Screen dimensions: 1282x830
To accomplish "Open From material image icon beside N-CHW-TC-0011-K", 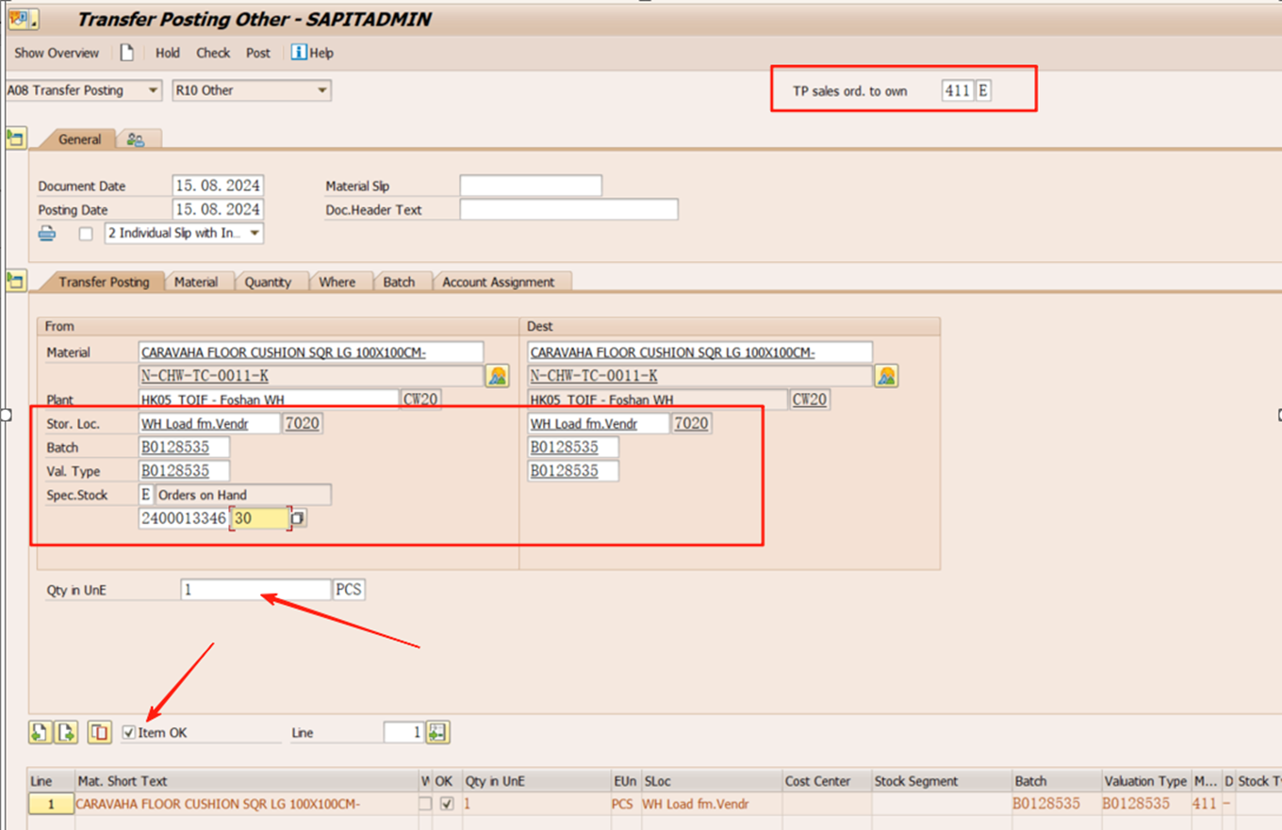I will click(x=497, y=376).
